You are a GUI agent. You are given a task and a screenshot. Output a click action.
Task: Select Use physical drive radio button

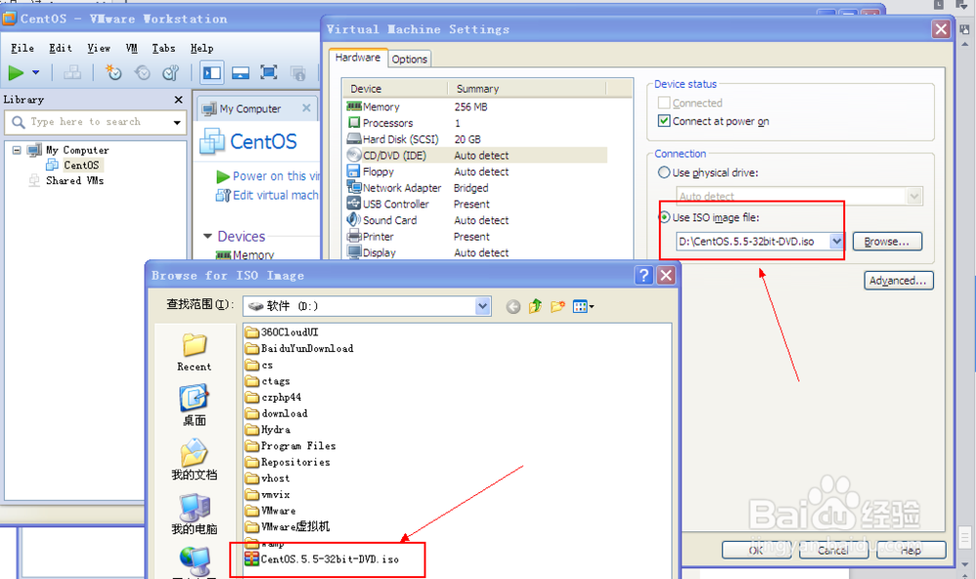click(x=664, y=173)
